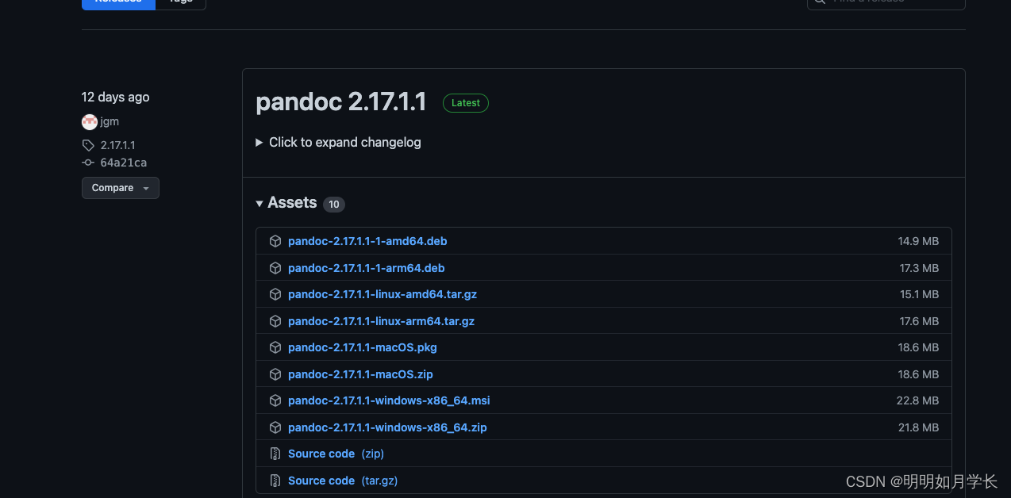
Task: Click the commit icon beside 64a21ca
Action: click(x=88, y=163)
